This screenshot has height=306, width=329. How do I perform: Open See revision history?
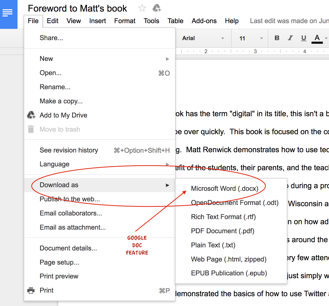coord(100,150)
